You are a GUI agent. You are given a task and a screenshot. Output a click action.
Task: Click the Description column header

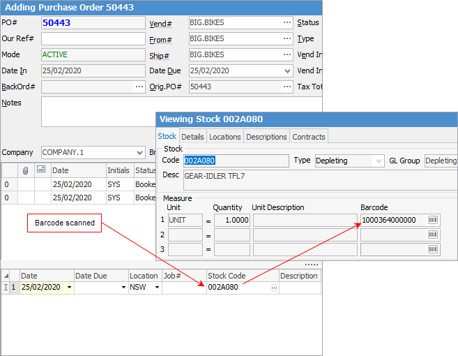[300, 276]
